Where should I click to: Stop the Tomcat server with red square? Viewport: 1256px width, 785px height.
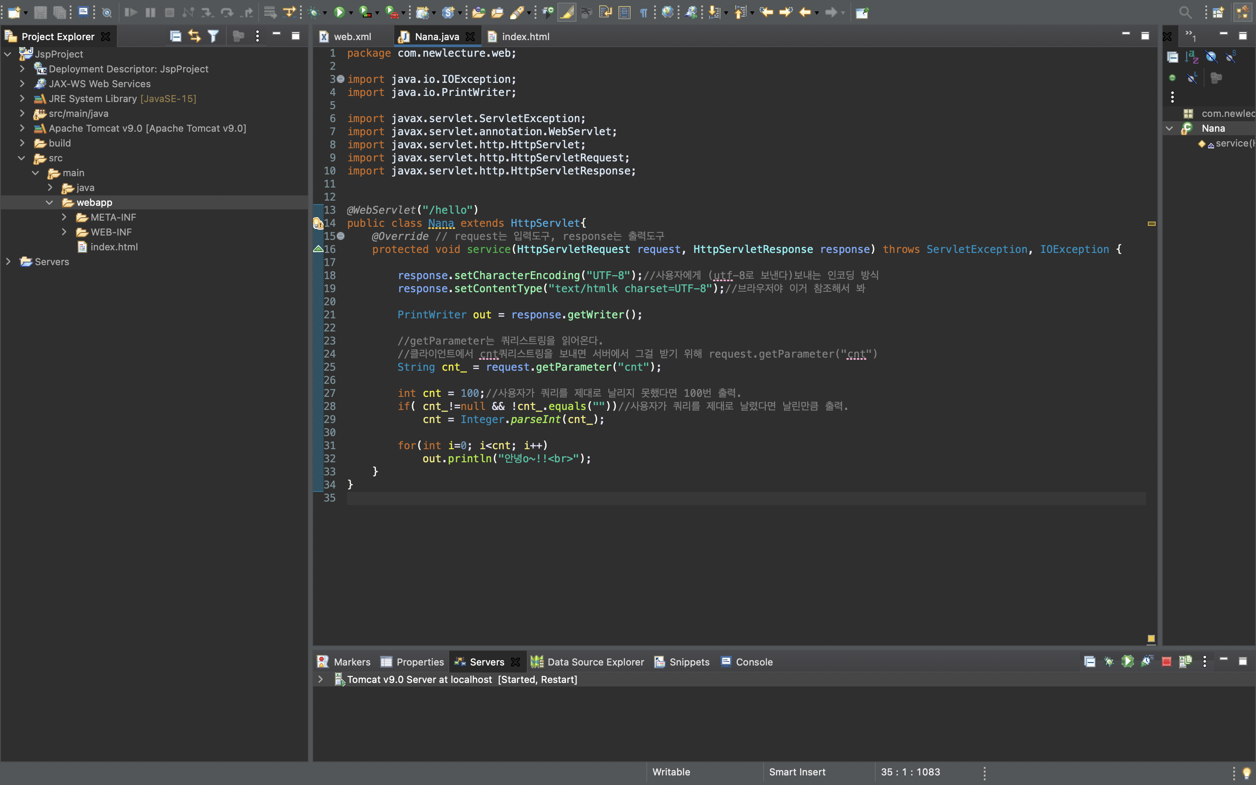1166,662
